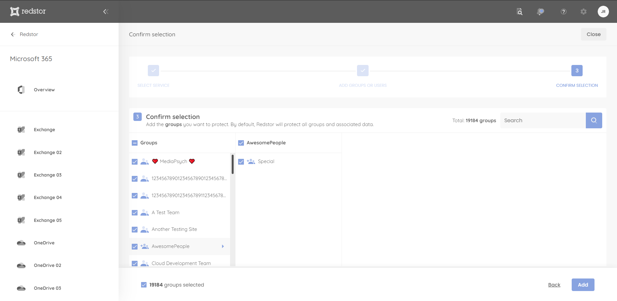
Task: Click the group icon for AwesomePeople row
Action: tap(145, 246)
